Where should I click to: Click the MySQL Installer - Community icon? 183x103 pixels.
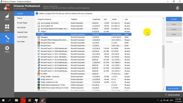click(39, 76)
